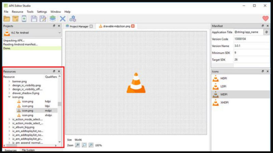Screen dimensions: 273x153
Task: Click the Resource column header
Action: point(23,77)
